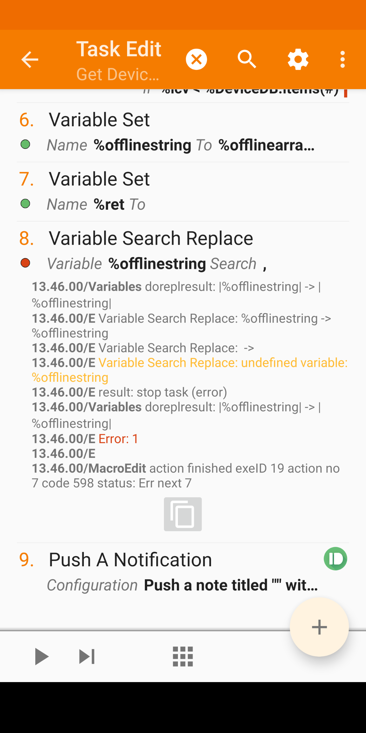Toggle the green status dot on action 6
The height and width of the screenshot is (733, 366).
pos(25,145)
